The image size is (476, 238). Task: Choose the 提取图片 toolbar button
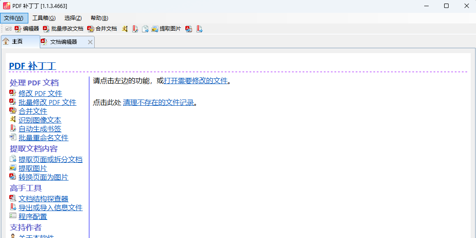click(x=166, y=29)
